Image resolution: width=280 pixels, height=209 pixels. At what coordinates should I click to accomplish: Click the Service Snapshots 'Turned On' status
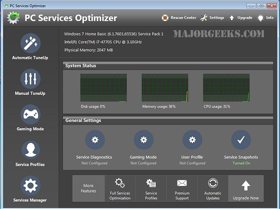pos(241,163)
